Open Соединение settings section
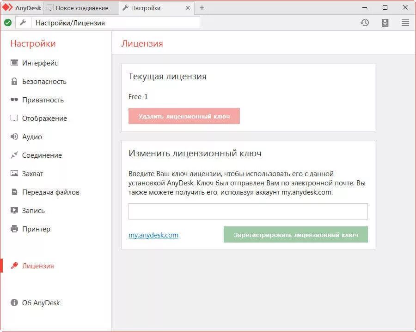Viewport: 416px width, 332px height. [42, 155]
